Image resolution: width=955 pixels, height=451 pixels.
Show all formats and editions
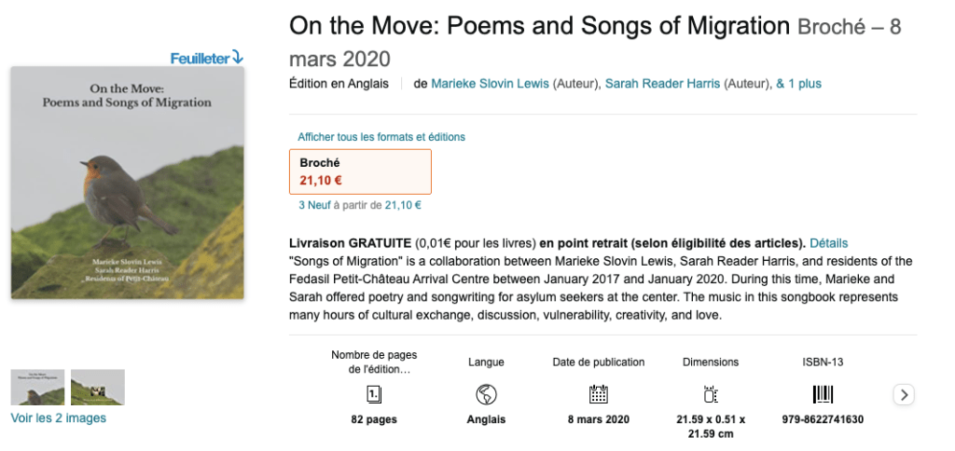click(x=381, y=137)
